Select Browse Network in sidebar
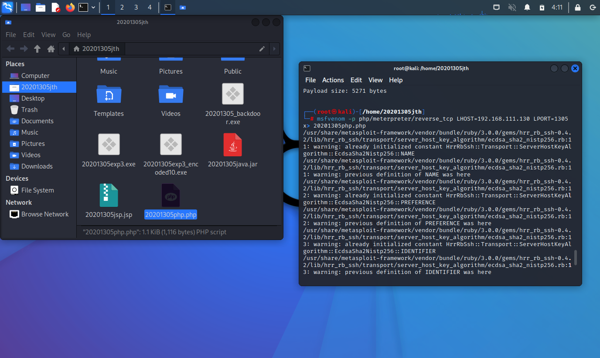 tap(39, 214)
